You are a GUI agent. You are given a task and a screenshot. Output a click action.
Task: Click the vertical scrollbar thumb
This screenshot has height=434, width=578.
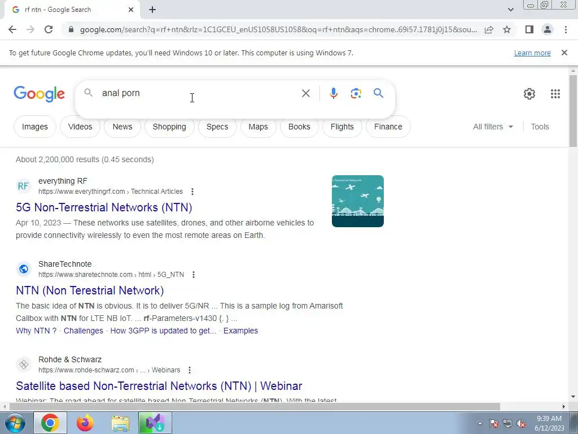click(x=573, y=111)
